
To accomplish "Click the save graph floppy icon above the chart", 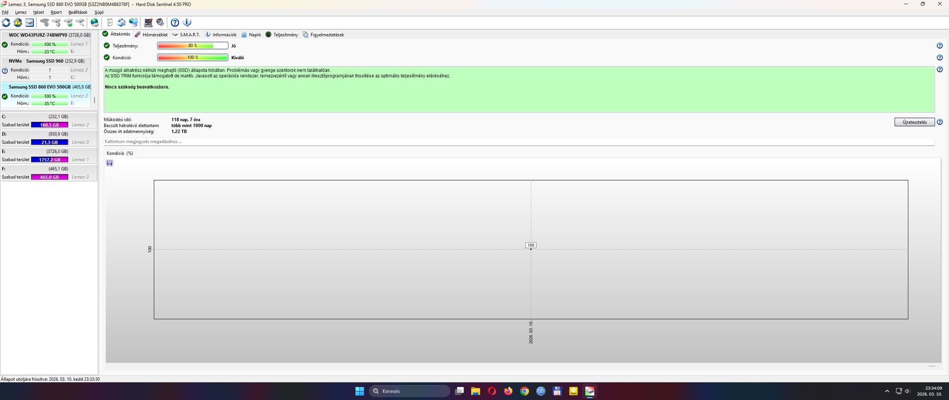I will pos(109,163).
